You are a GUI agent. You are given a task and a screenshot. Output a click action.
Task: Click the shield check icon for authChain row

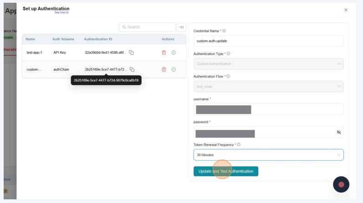(174, 70)
